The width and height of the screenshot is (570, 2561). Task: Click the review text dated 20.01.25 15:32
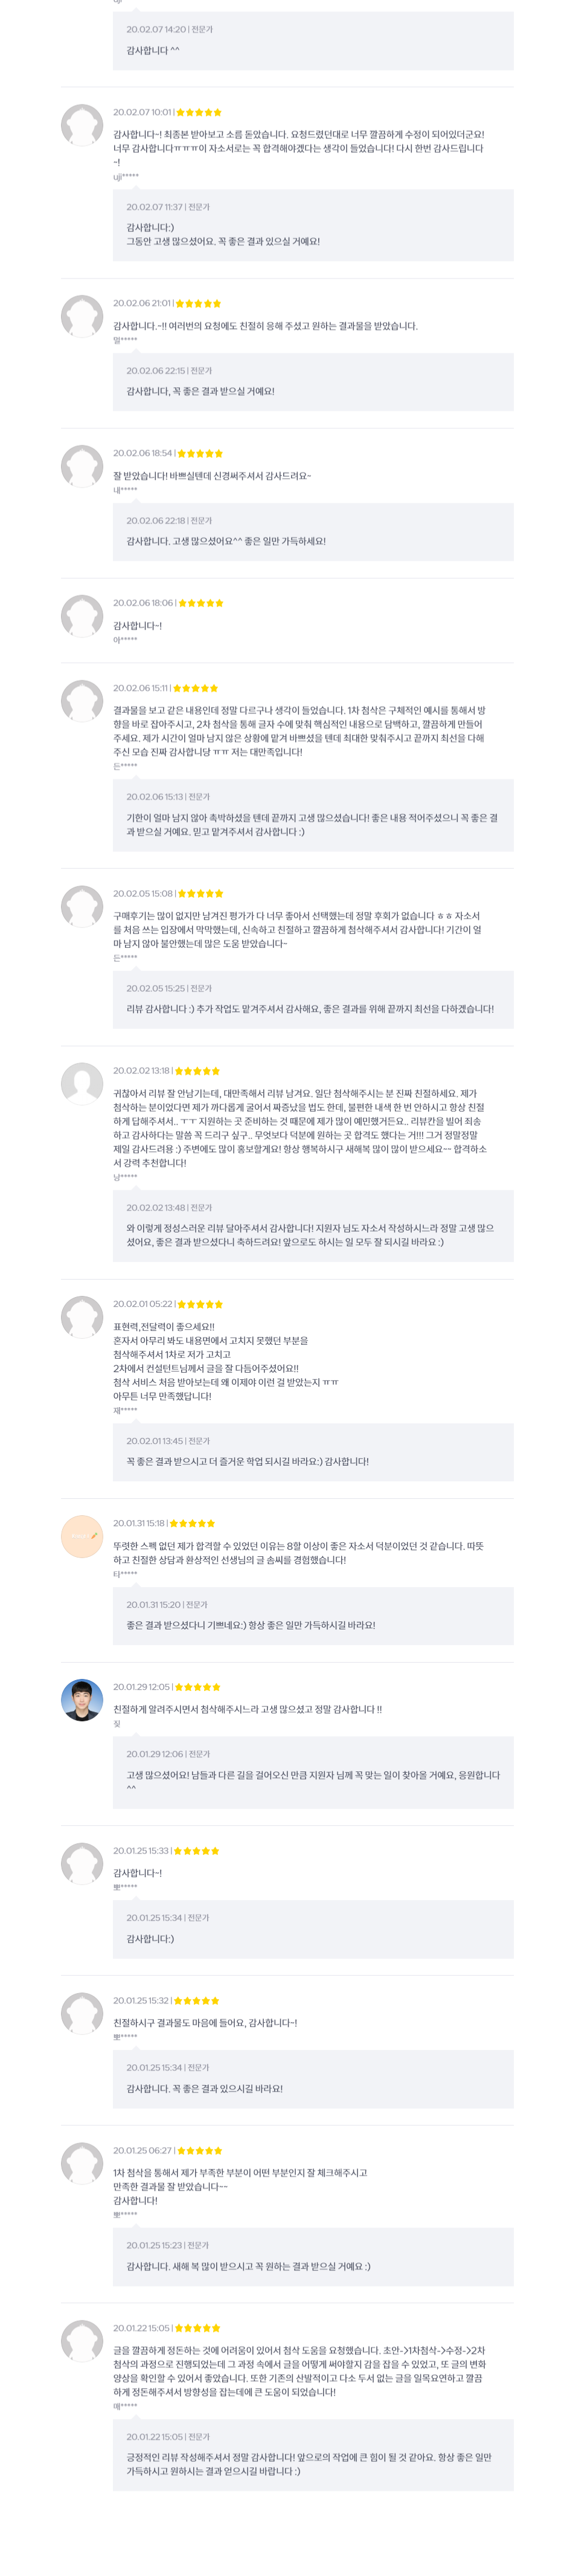[205, 2023]
